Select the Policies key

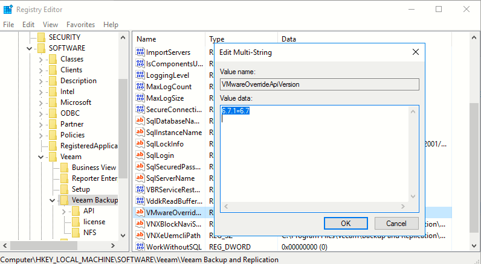point(73,135)
